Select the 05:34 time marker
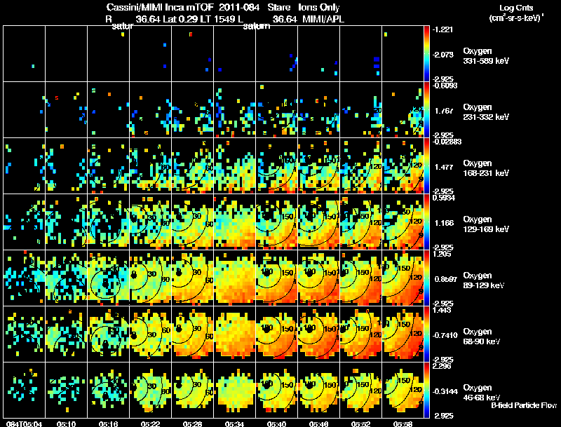561x427 pixels. [234, 423]
